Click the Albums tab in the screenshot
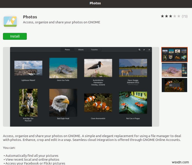The image size is (192, 165). click(81, 50)
